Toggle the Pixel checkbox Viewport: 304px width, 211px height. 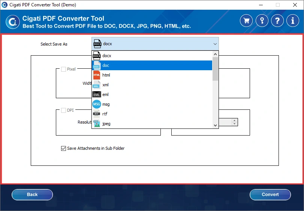pos(63,69)
